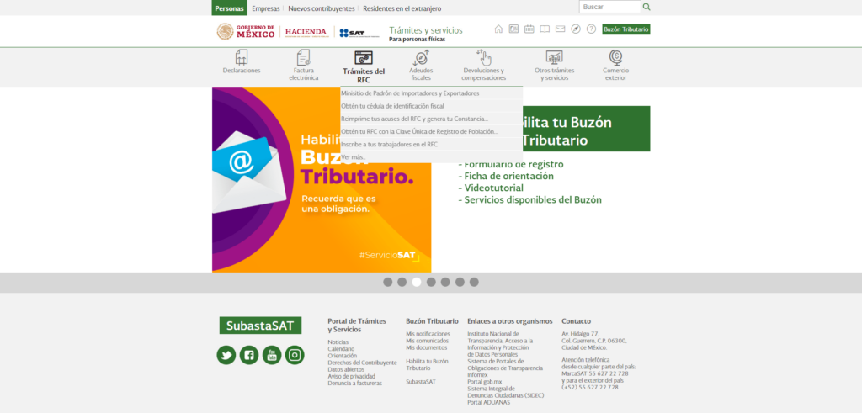862x413 pixels.
Task: Choose Obtén tu cédula de identificación fiscal
Action: [432, 106]
